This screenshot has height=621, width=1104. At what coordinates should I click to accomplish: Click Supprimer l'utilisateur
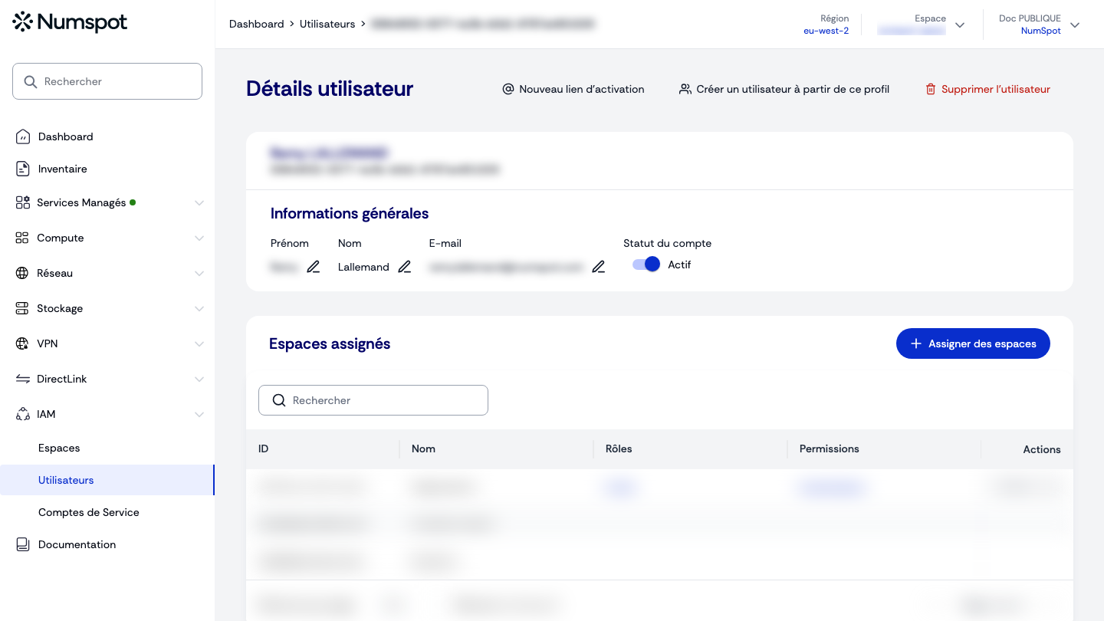(x=987, y=89)
